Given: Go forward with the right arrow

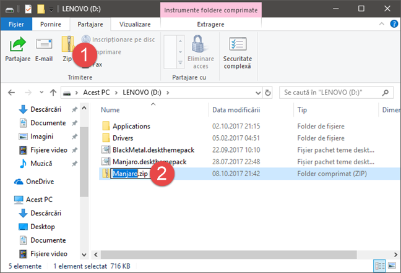Looking at the screenshot, I should tap(28, 93).
